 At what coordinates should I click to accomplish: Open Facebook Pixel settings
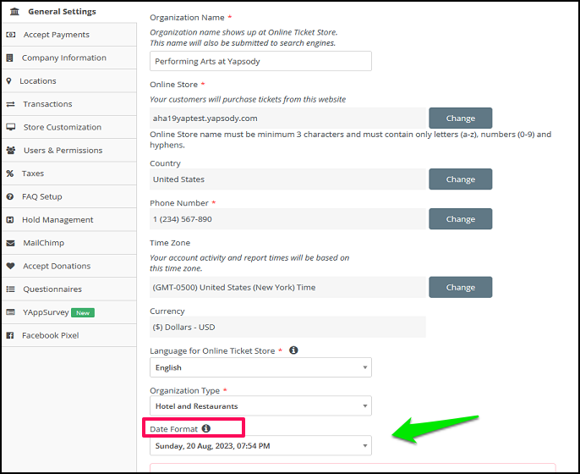coord(69,335)
